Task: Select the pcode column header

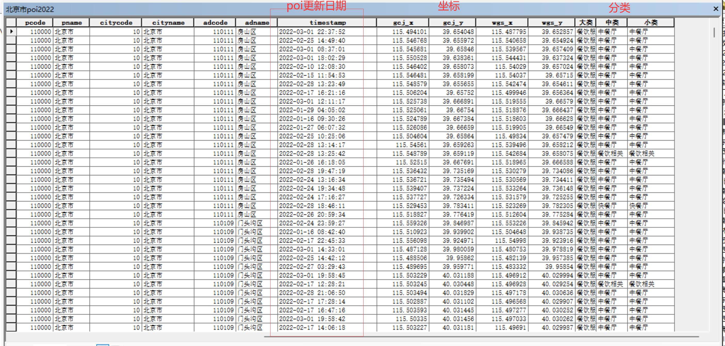Action: click(x=35, y=22)
